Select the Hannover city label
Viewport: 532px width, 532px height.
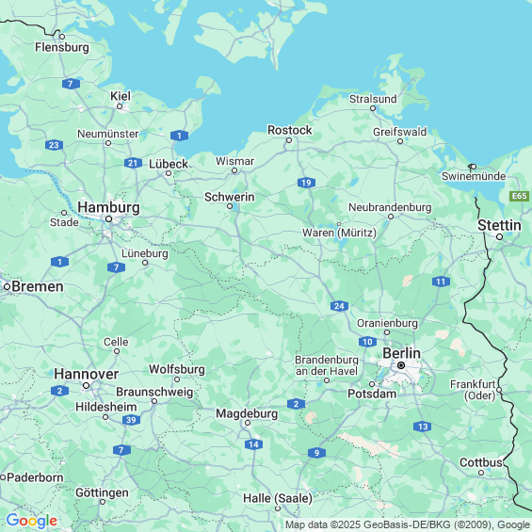click(x=87, y=374)
